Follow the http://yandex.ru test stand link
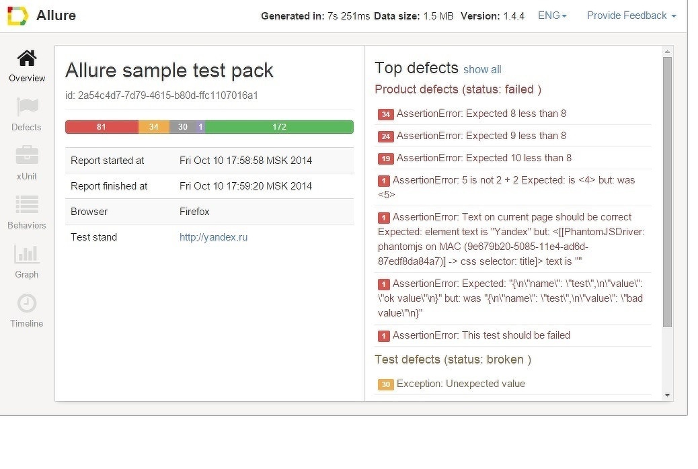The width and height of the screenshot is (698, 469). 213,237
